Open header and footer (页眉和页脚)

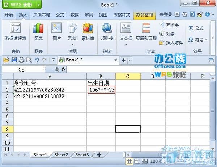[146, 32]
